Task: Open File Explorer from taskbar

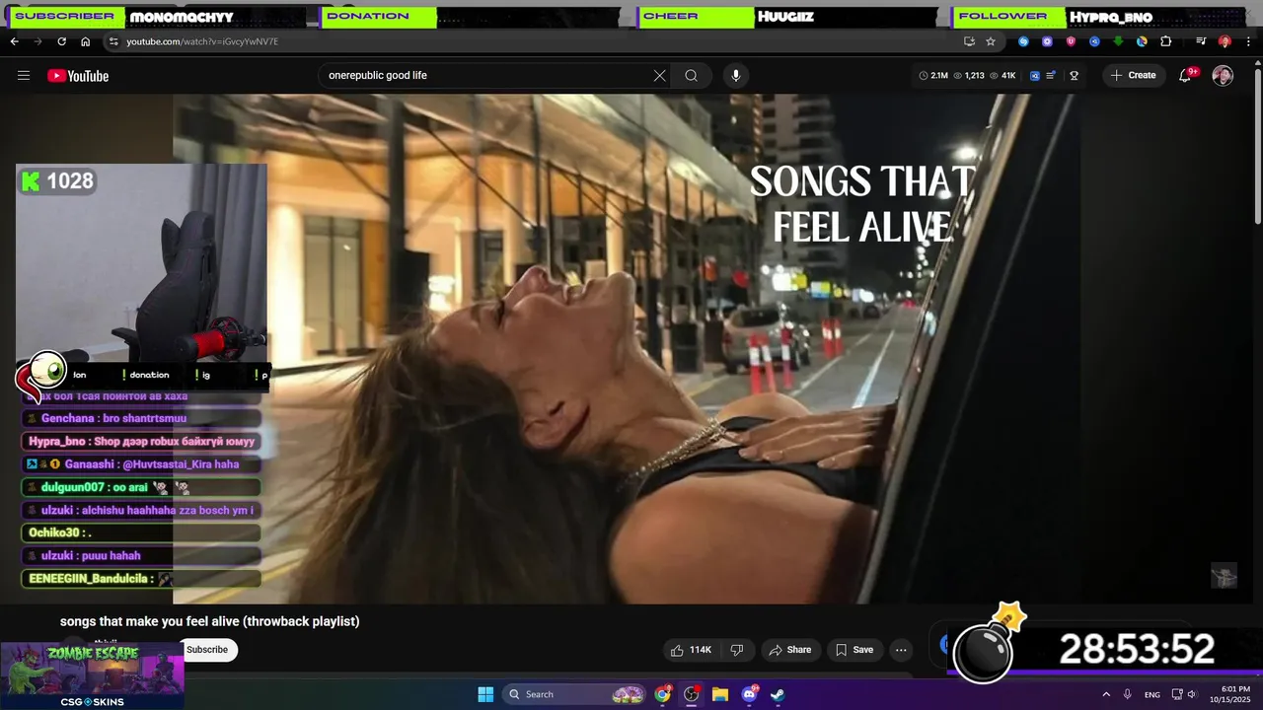Action: click(x=720, y=694)
